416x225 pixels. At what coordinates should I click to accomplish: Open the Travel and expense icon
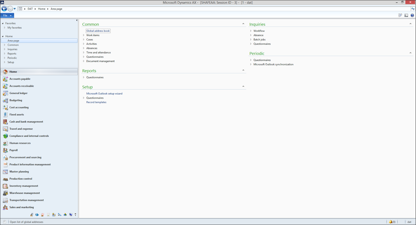(5, 129)
